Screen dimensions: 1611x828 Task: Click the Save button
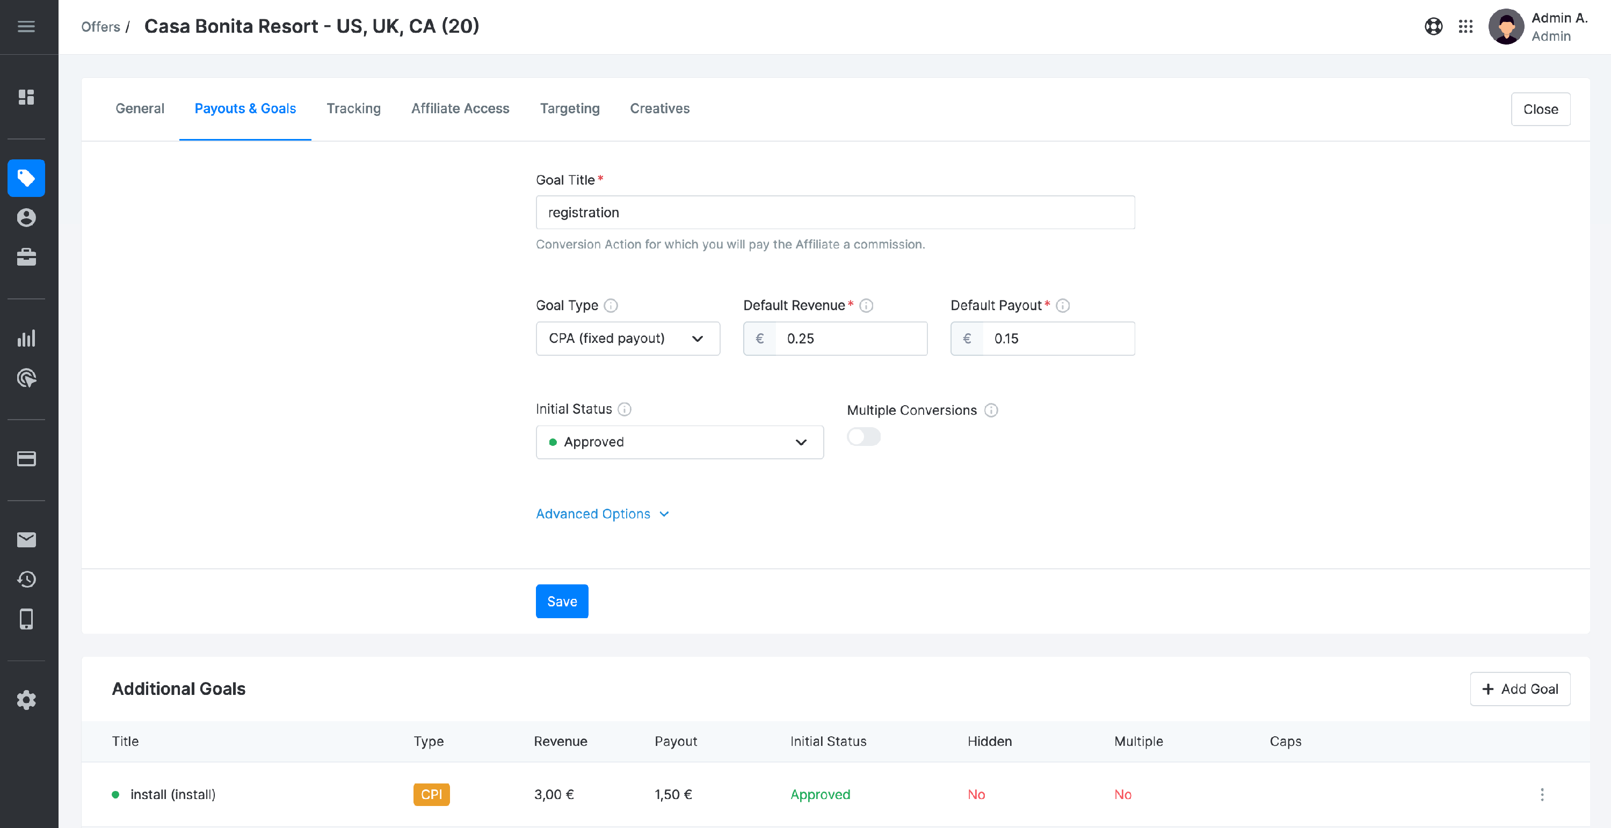562,601
